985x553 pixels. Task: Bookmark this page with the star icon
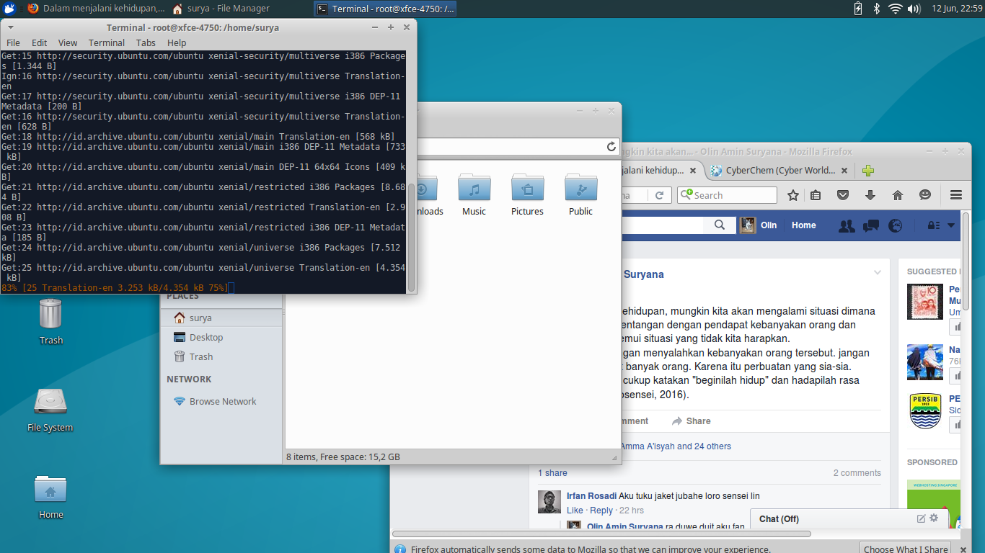[x=792, y=195]
